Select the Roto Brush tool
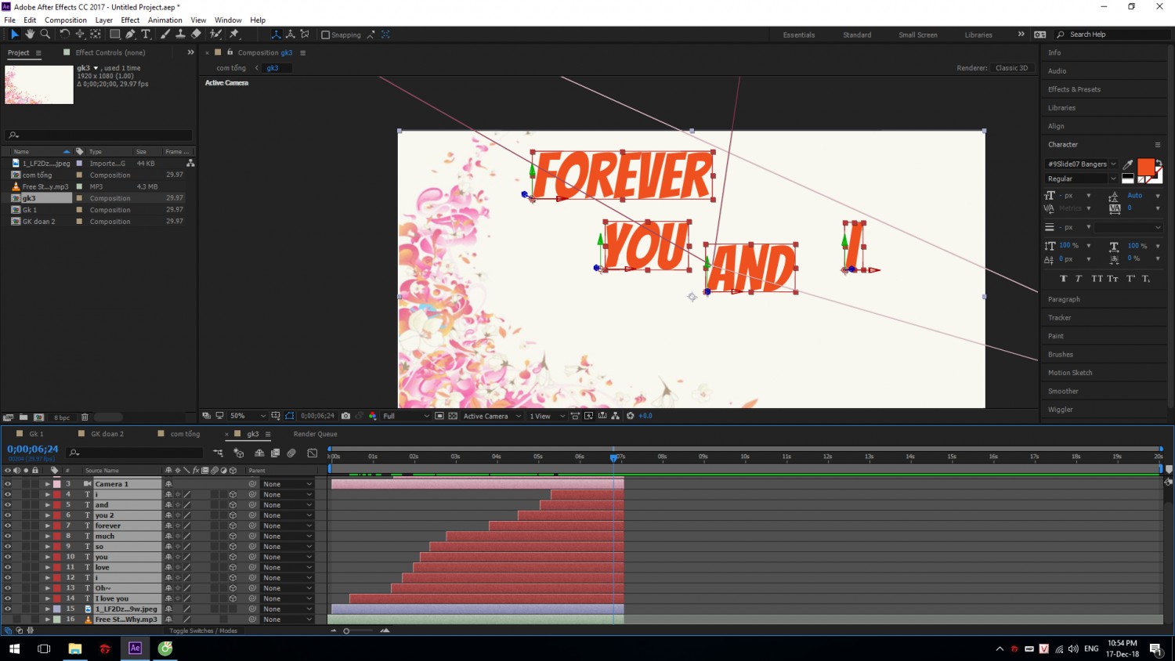The width and height of the screenshot is (1175, 661). pos(215,34)
